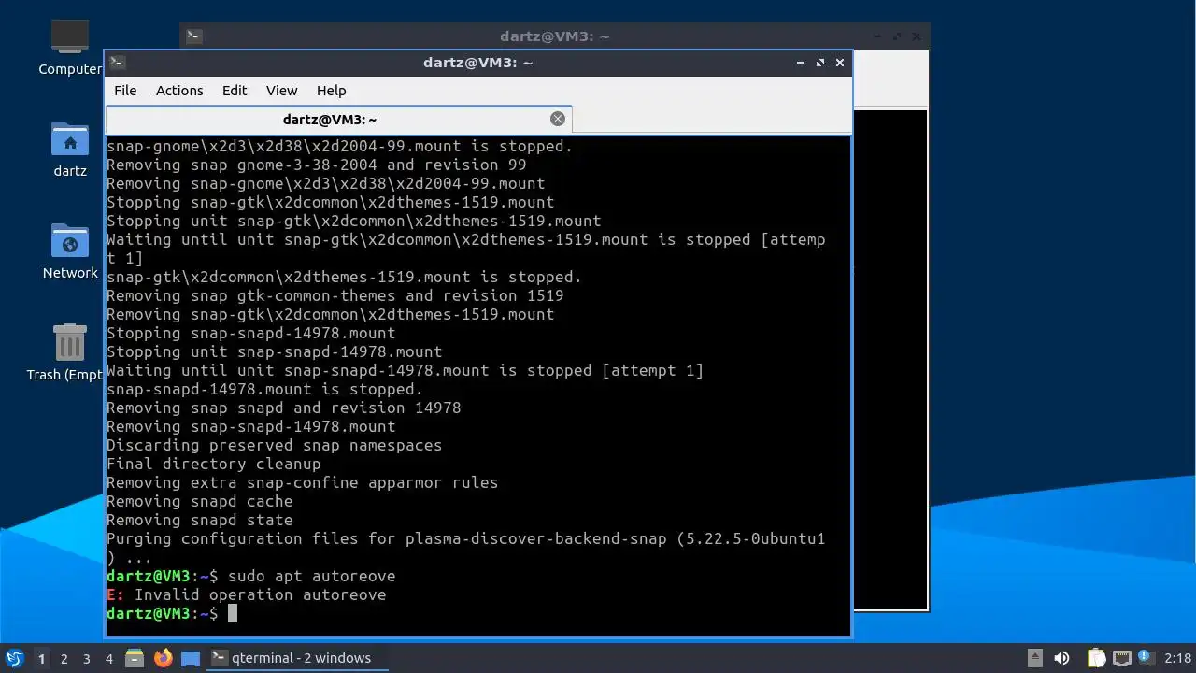Open the Edit menu

(235, 91)
